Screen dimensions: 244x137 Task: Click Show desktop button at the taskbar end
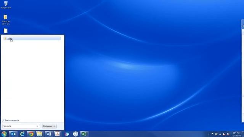click(x=243, y=134)
